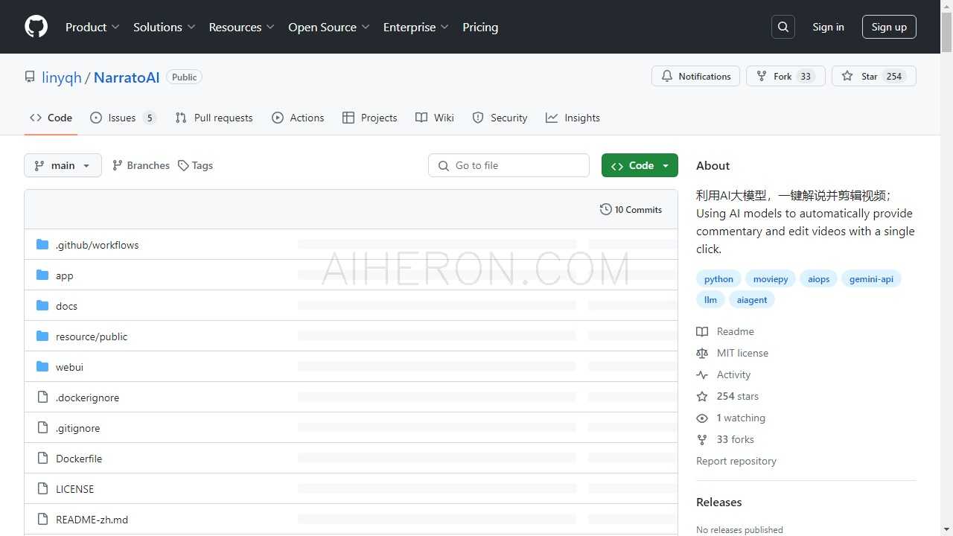This screenshot has height=536, width=953.
Task: Open the Releases heading link
Action: (718, 502)
